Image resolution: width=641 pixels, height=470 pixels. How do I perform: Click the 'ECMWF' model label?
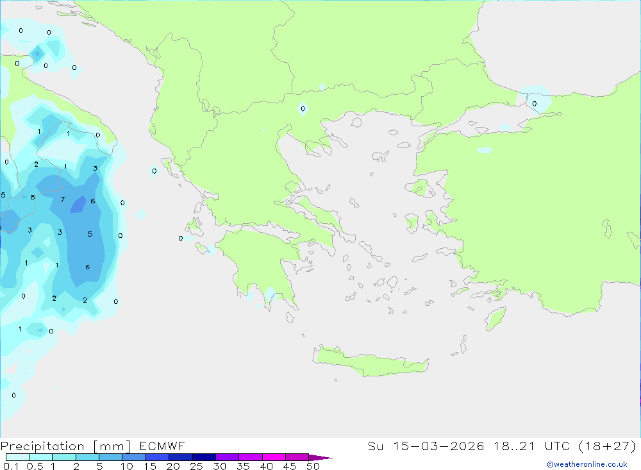(x=162, y=446)
